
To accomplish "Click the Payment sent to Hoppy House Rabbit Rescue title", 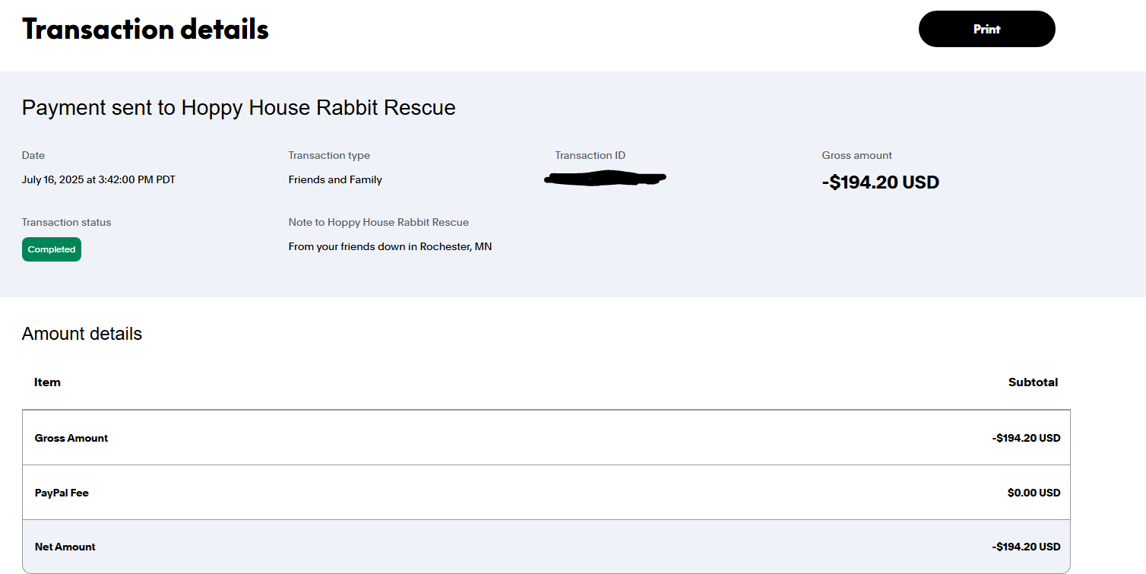I will pos(239,108).
